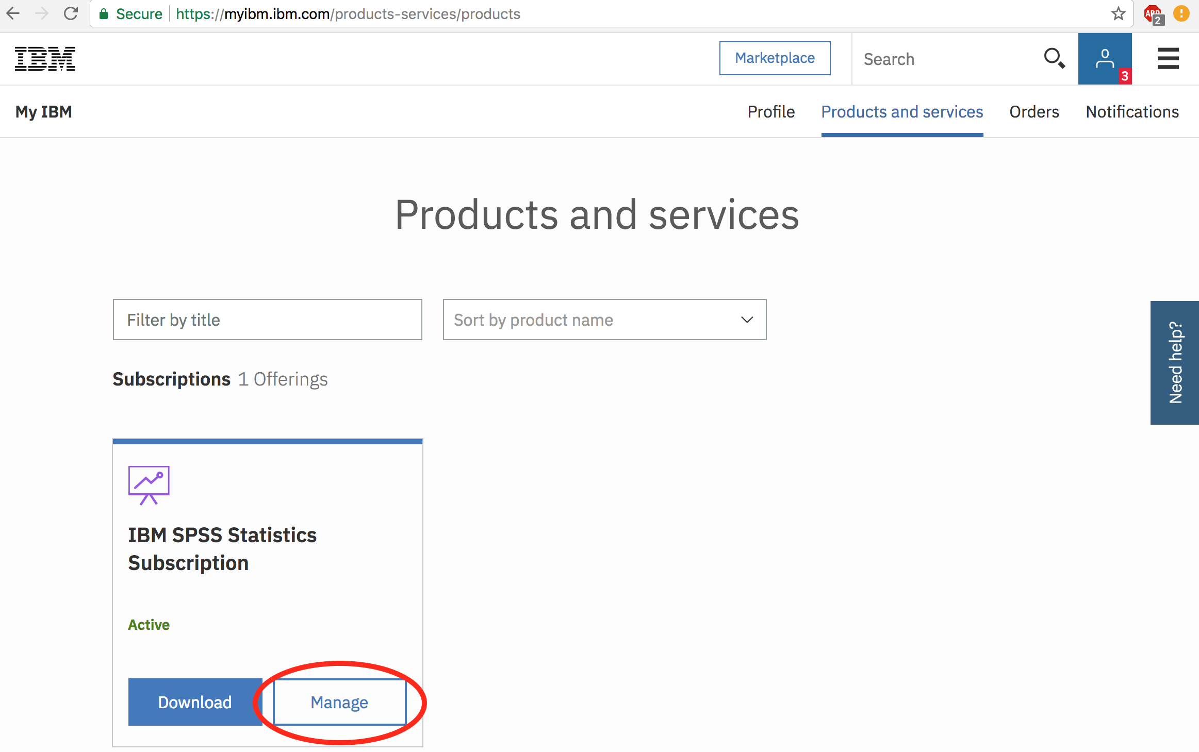Manage the SPSS Statistics Subscription
The width and height of the screenshot is (1199, 752).
pyautogui.click(x=339, y=702)
